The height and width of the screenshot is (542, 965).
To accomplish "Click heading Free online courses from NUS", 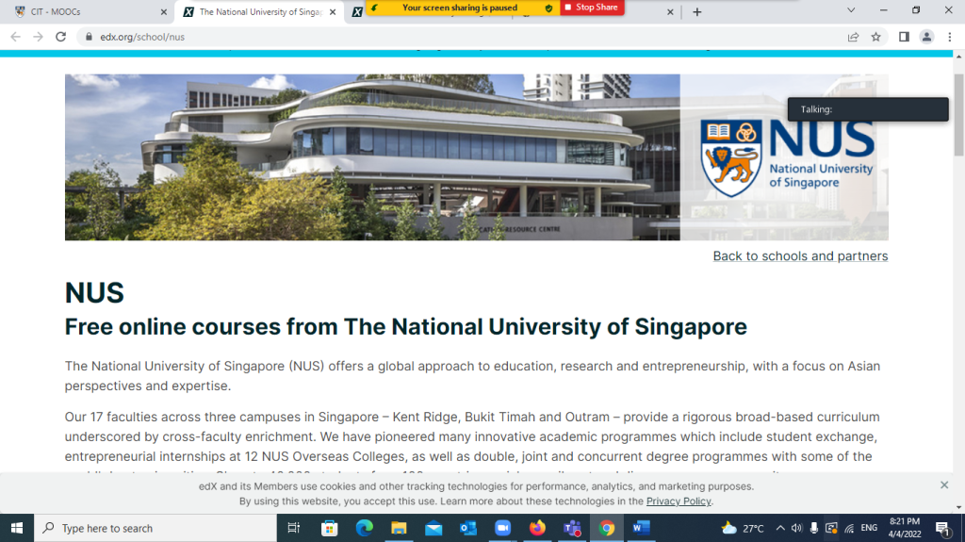I will tap(405, 326).
